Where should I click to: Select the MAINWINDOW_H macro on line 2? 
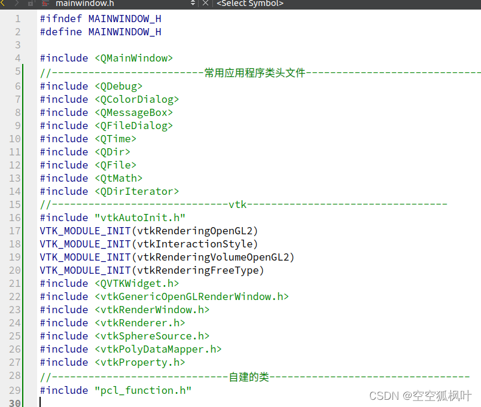124,32
